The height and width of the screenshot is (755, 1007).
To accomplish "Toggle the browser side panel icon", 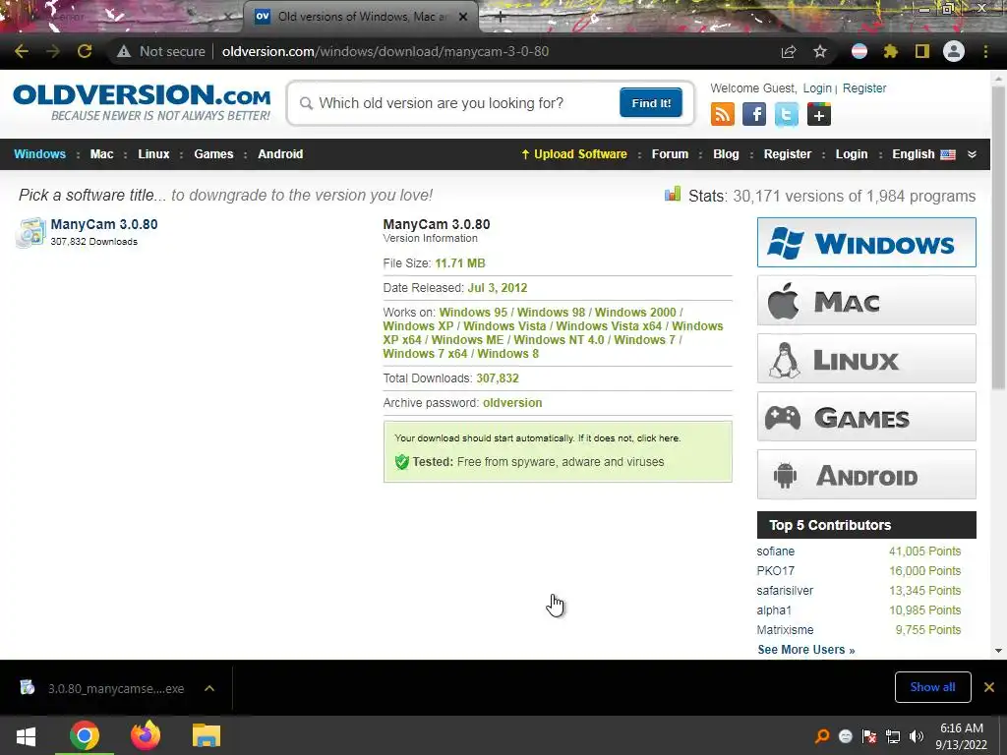I will [x=922, y=51].
